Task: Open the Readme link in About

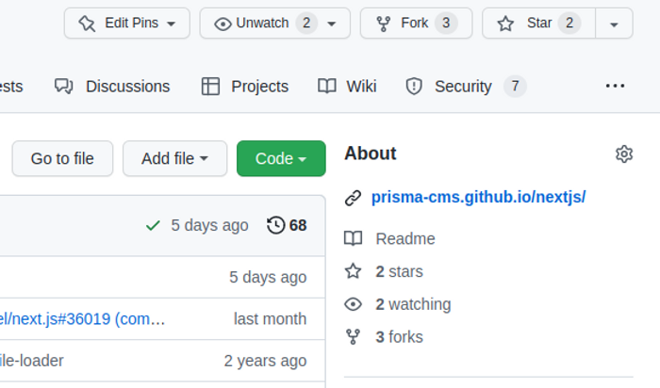Action: (x=405, y=239)
